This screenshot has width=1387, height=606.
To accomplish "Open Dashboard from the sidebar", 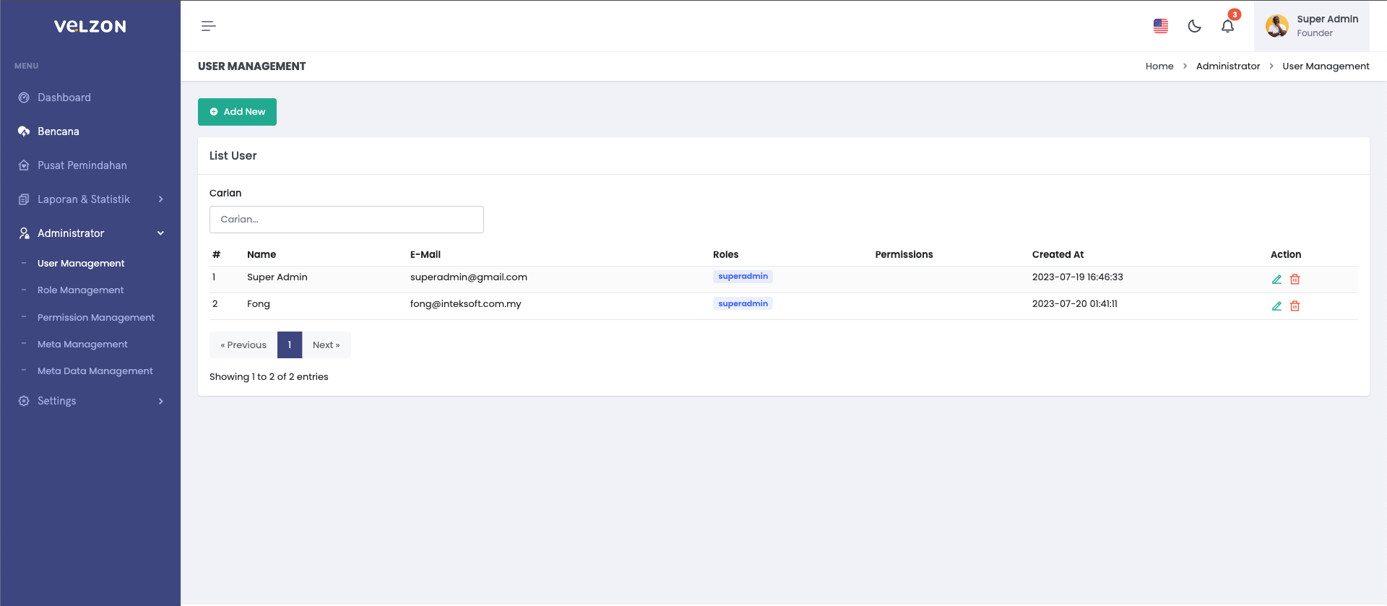I will coord(64,98).
